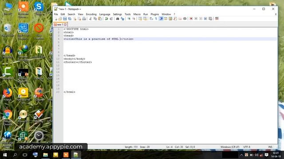Open the question mark help menu
The image size is (284, 159).
(x=174, y=14)
